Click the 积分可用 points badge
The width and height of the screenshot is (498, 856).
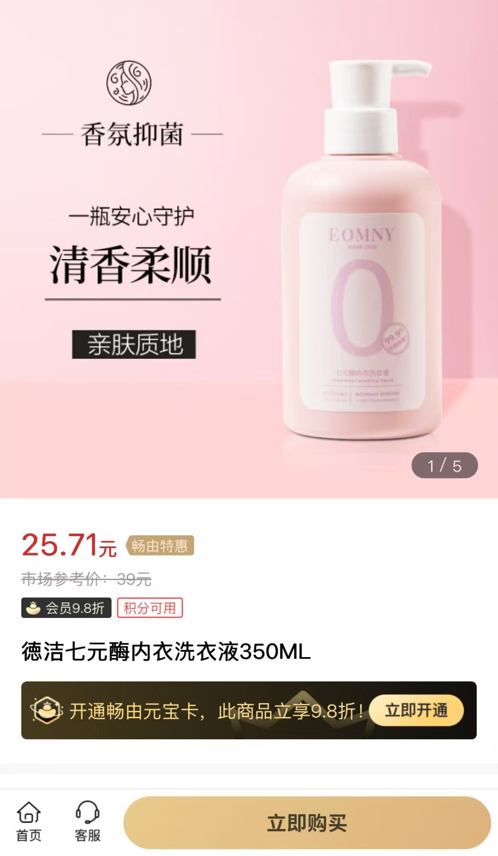(x=150, y=608)
